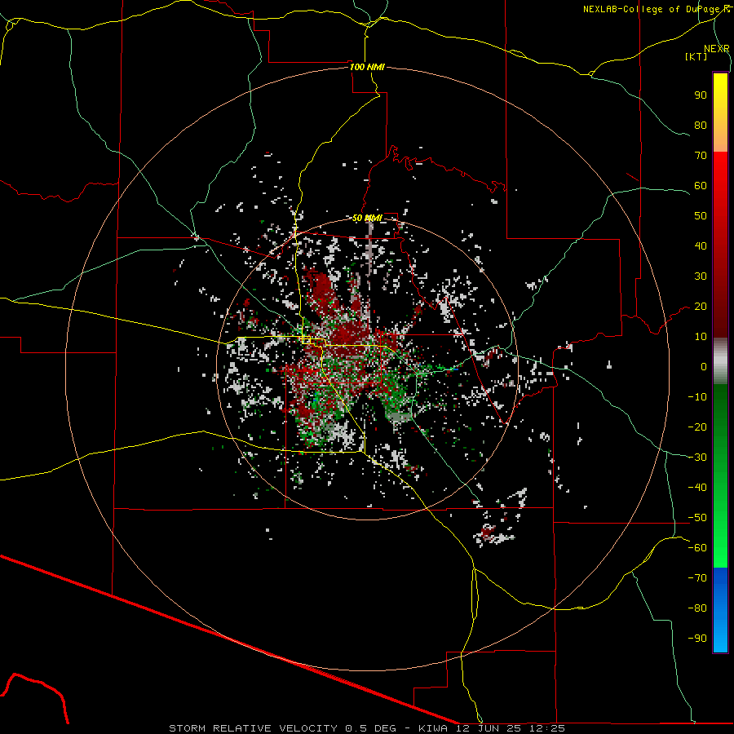Click the 50 NMI range ring label

pos(367,218)
